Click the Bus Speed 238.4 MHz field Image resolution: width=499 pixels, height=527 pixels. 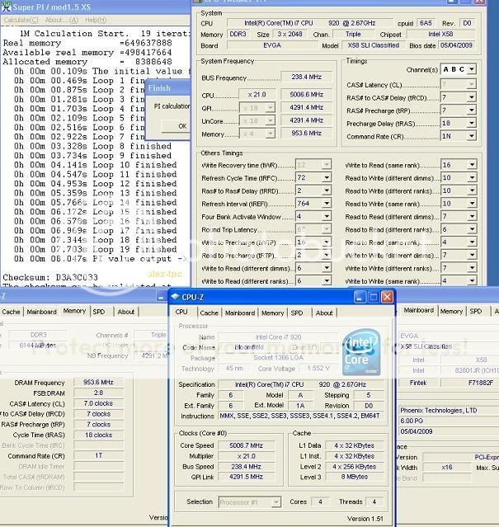(x=247, y=467)
